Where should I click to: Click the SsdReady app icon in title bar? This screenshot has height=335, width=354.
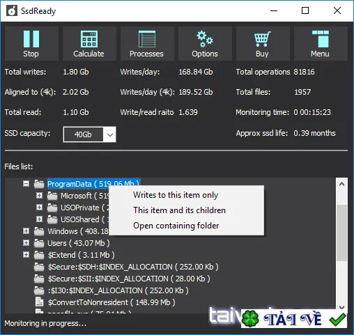[x=12, y=10]
